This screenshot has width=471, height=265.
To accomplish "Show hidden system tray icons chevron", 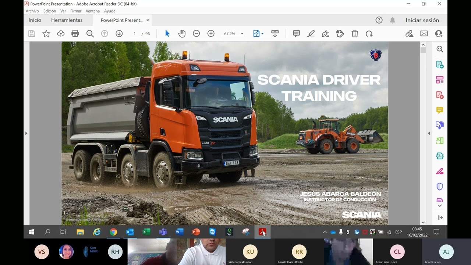I will pyautogui.click(x=325, y=232).
